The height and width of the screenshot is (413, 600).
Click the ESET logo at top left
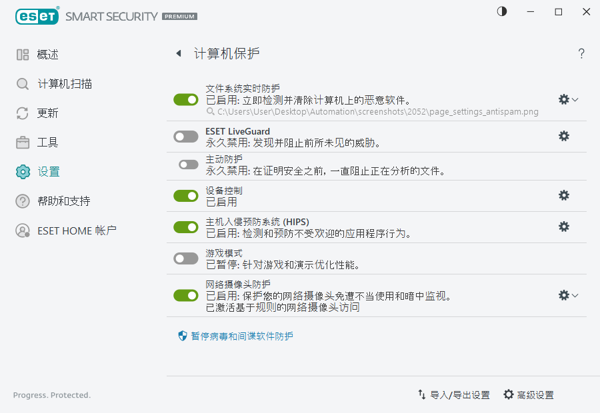point(37,16)
